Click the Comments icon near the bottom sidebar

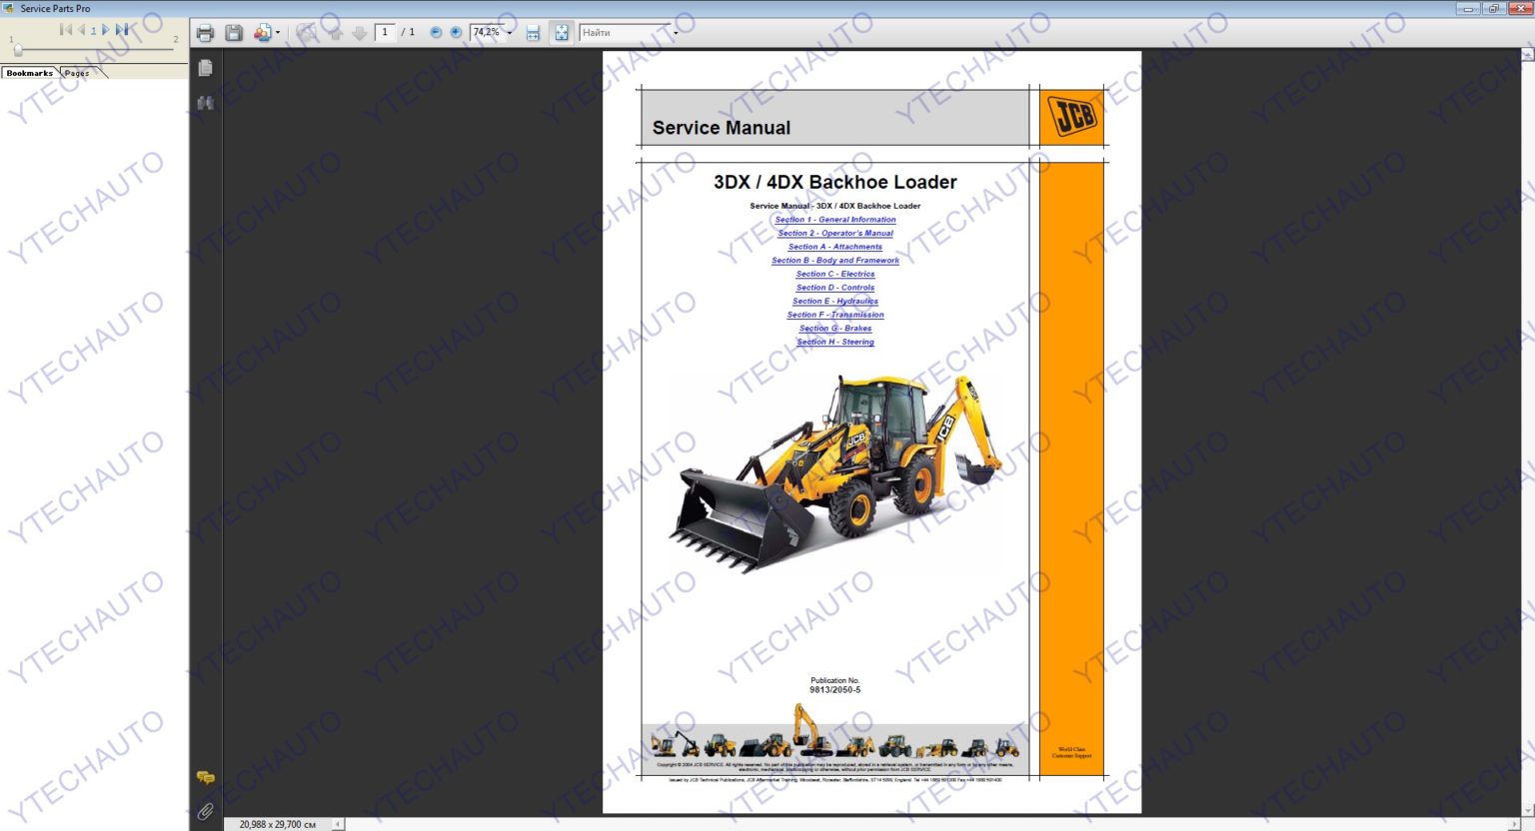[205, 776]
